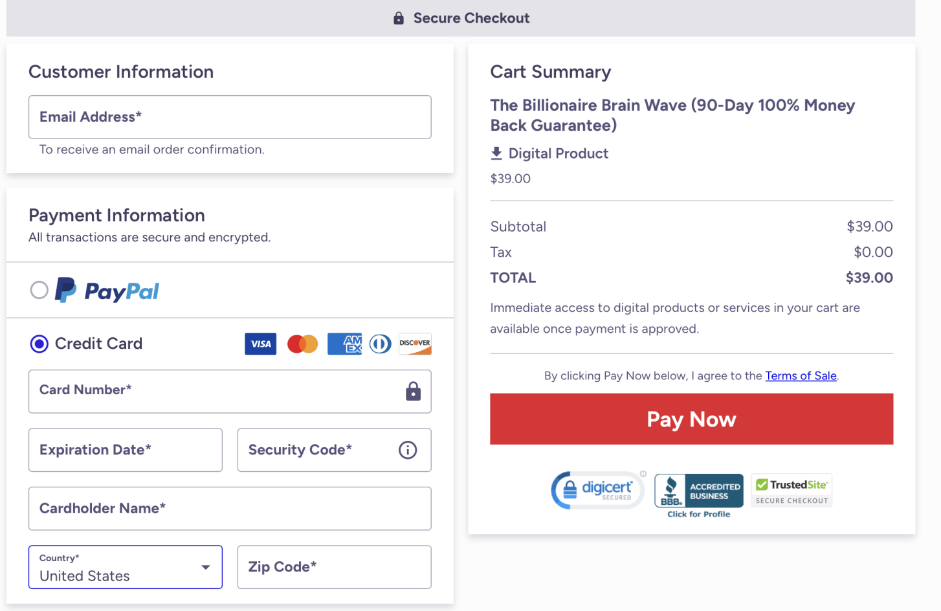Select the Credit Card payment option
Viewport: 941px width, 611px height.
(x=39, y=344)
